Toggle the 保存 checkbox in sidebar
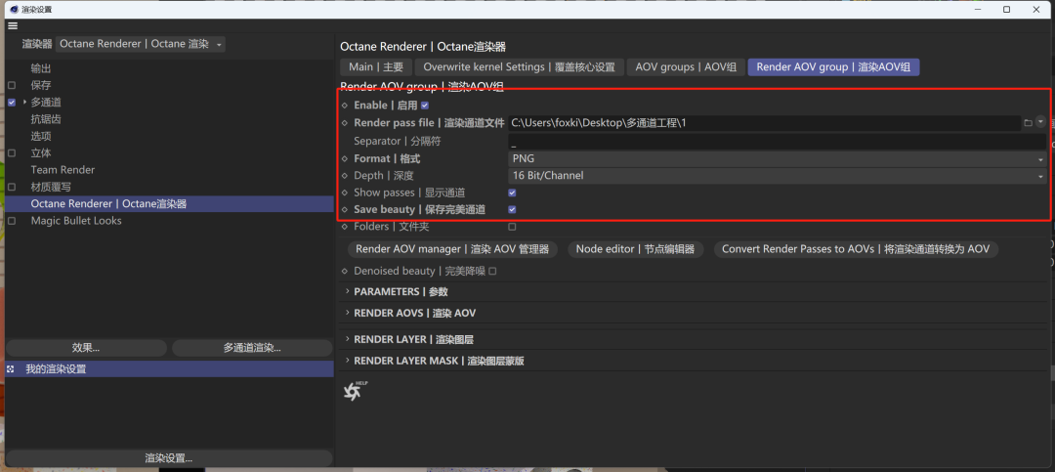1055x472 pixels. 12,86
